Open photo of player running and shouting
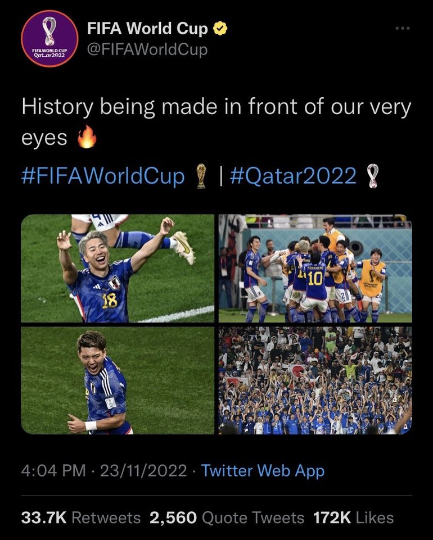The height and width of the screenshot is (540, 433). click(x=118, y=380)
